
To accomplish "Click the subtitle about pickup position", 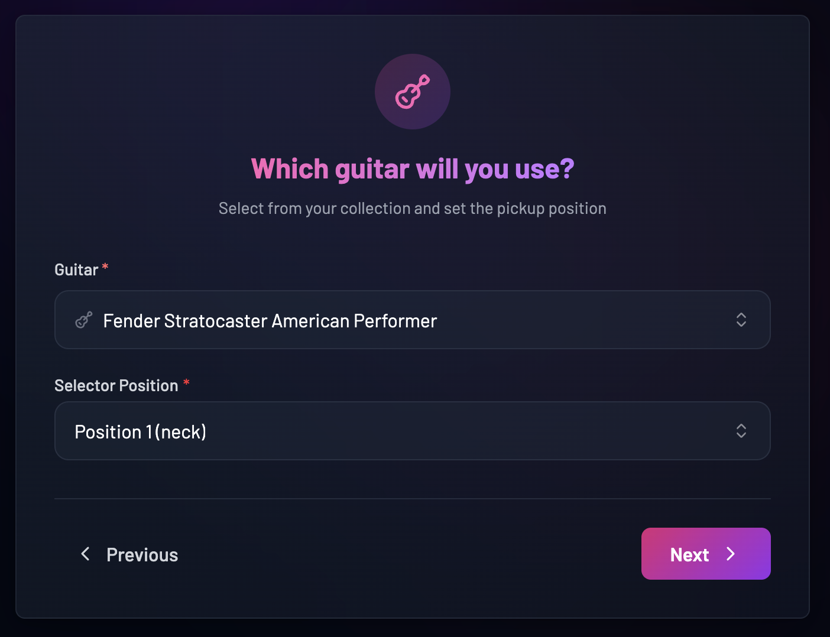I will point(412,208).
